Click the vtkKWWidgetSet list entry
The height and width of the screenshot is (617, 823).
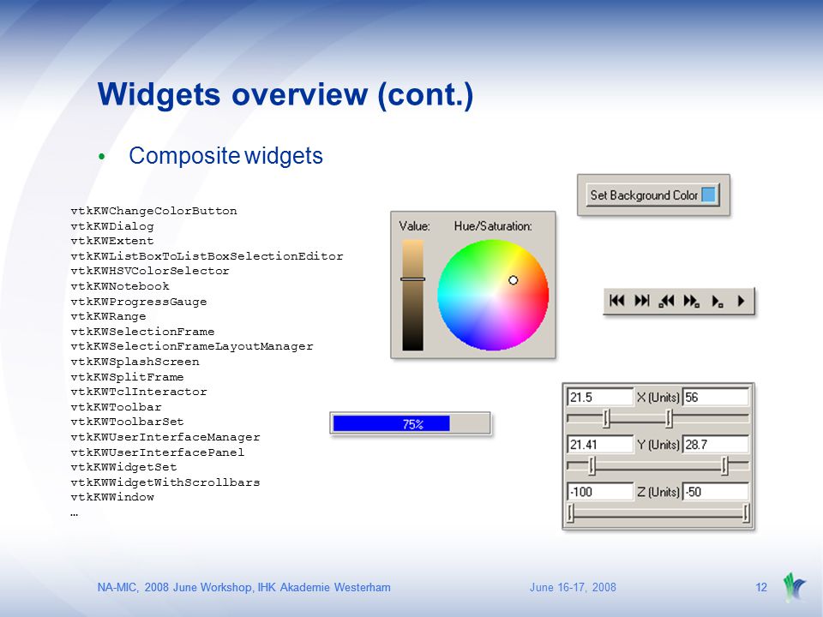point(123,467)
